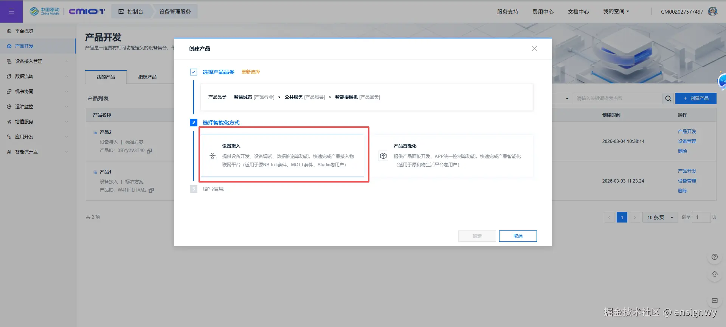Click the 产品智能化 cube icon
The height and width of the screenshot is (327, 726).
tap(383, 156)
